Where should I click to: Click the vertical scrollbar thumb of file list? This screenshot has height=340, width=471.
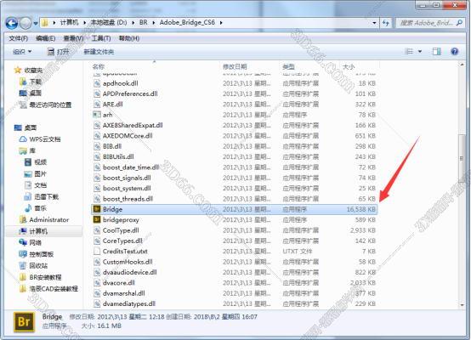[x=462, y=159]
